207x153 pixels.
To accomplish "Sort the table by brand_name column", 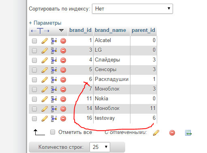I will click(x=111, y=30).
